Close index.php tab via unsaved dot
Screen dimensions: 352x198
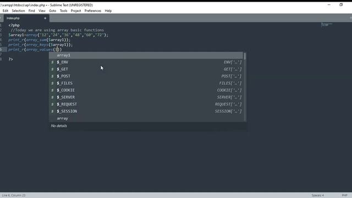click(x=45, y=18)
